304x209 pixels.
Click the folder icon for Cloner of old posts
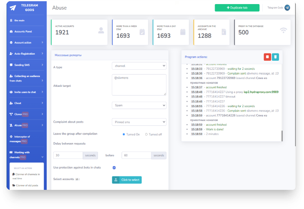point(14,185)
